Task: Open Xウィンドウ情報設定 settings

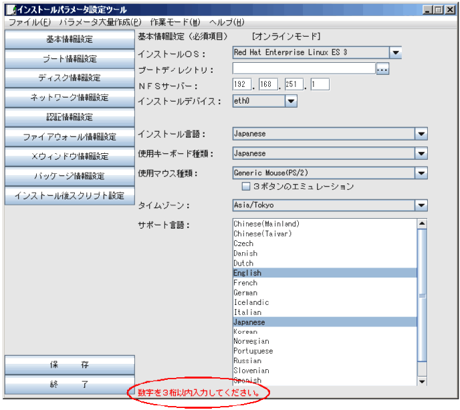Action: coord(70,157)
